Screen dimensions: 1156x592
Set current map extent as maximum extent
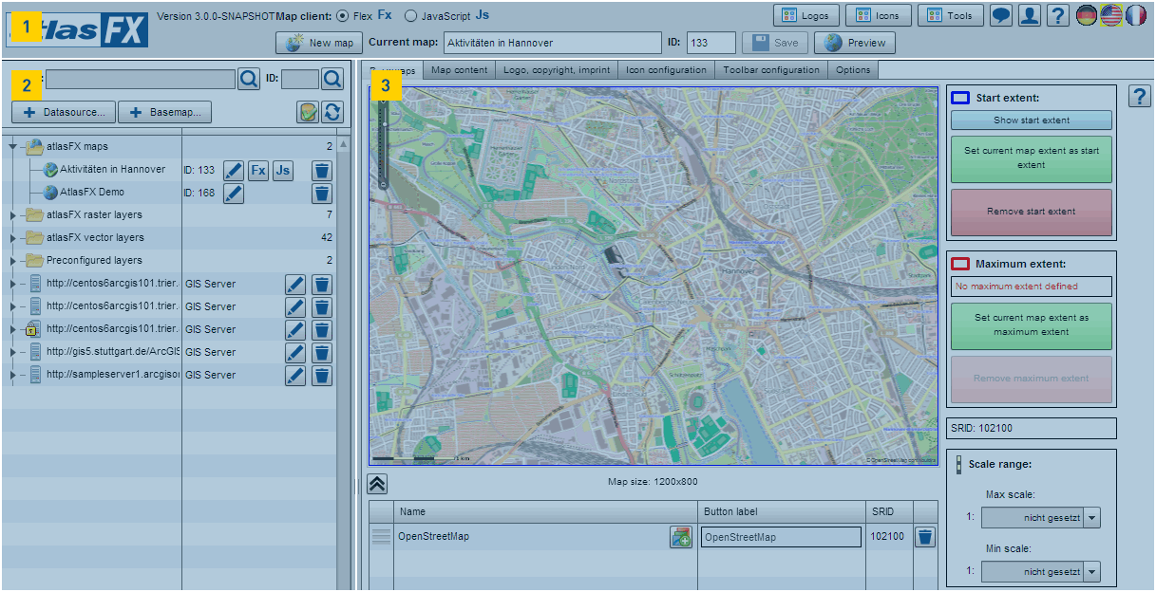1032,325
